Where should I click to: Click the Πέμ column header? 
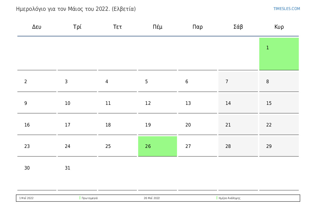tap(158, 27)
